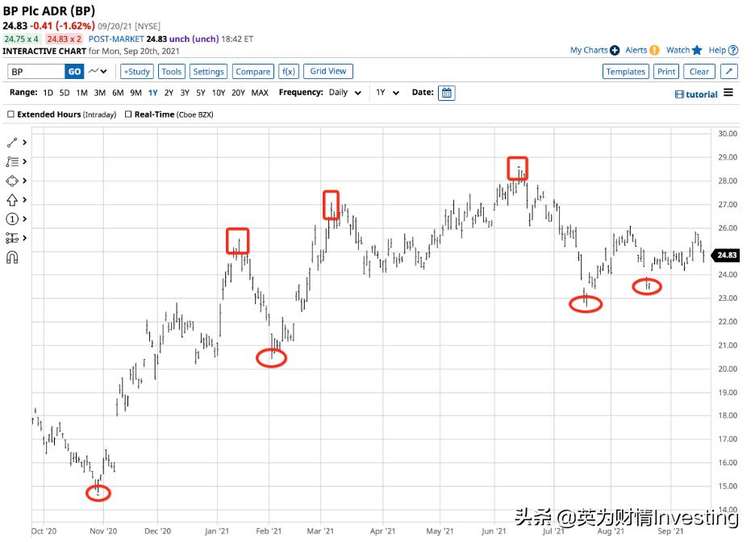Expand the measurement tool submenu arrow

24,238
